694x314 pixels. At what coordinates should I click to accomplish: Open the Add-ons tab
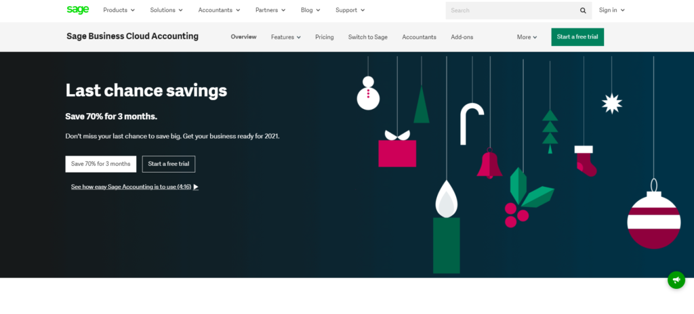(462, 37)
